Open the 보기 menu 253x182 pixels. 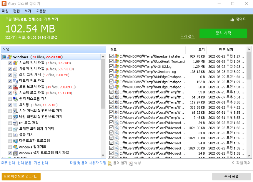(28, 11)
